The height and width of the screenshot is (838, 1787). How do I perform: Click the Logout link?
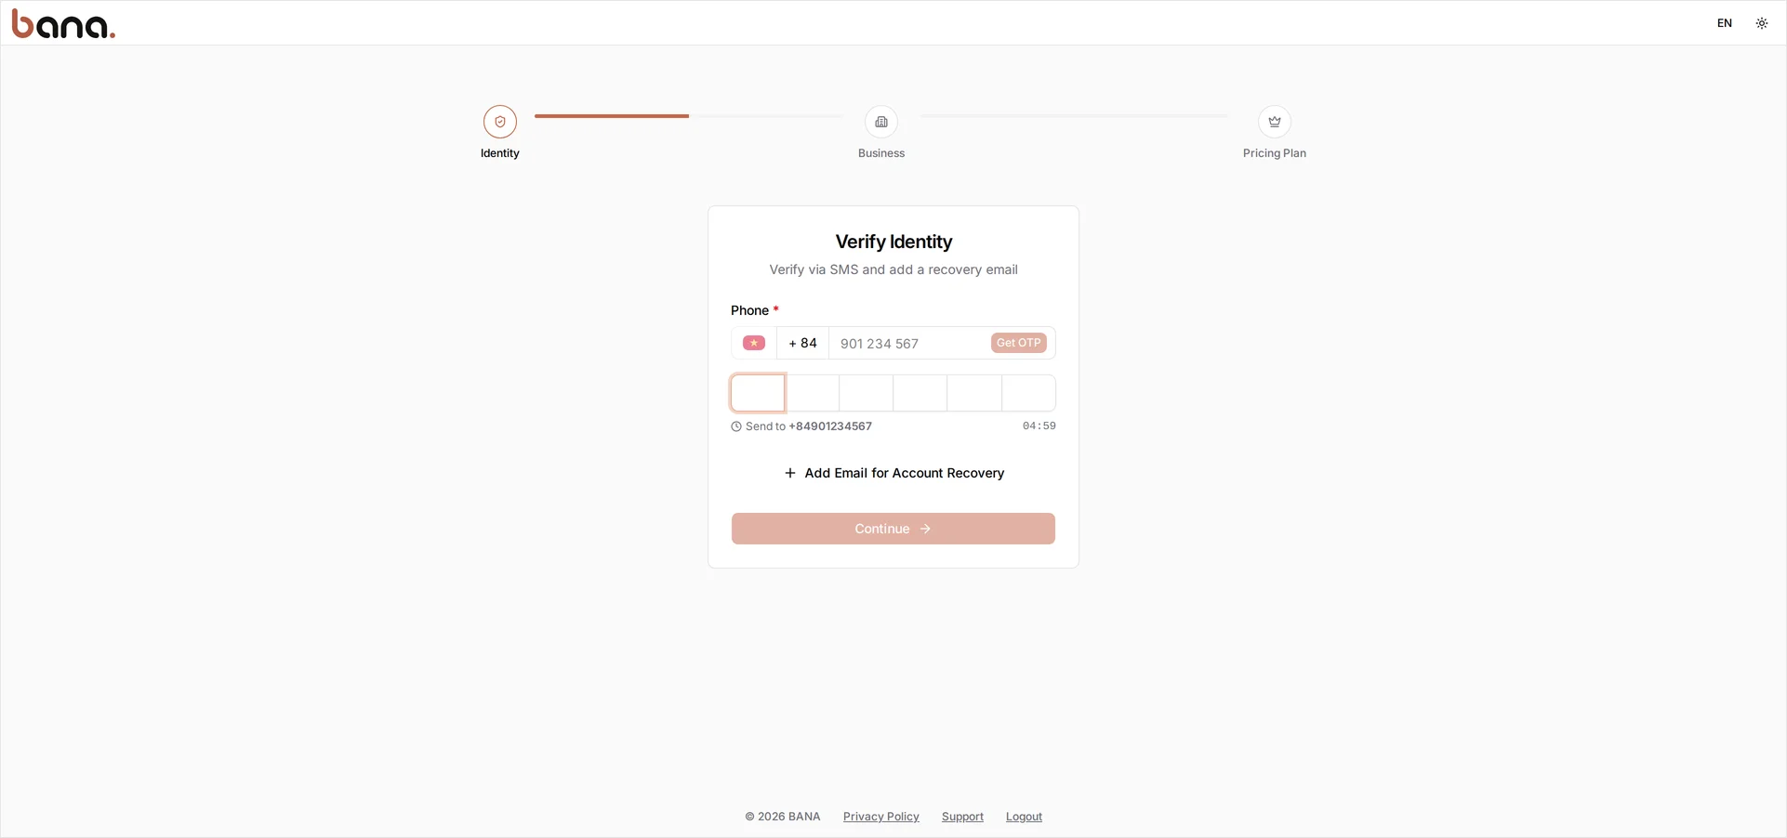coord(1024,817)
